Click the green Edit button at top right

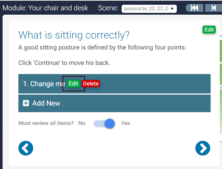click(209, 30)
